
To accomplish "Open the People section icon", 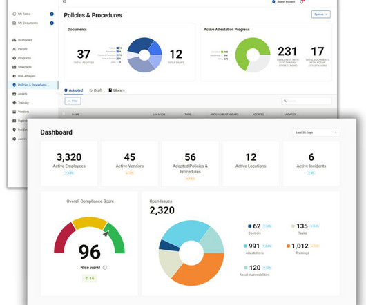I will tap(14, 49).
